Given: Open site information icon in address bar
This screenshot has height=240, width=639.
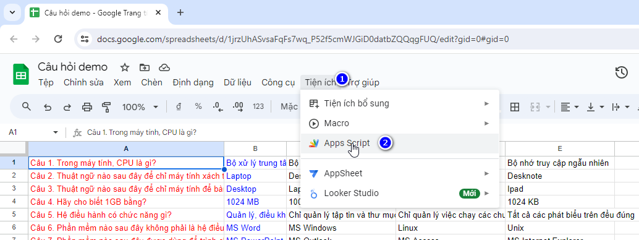Looking at the screenshot, I should click(85, 39).
